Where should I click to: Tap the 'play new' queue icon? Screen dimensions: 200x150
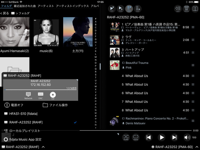[112, 9]
